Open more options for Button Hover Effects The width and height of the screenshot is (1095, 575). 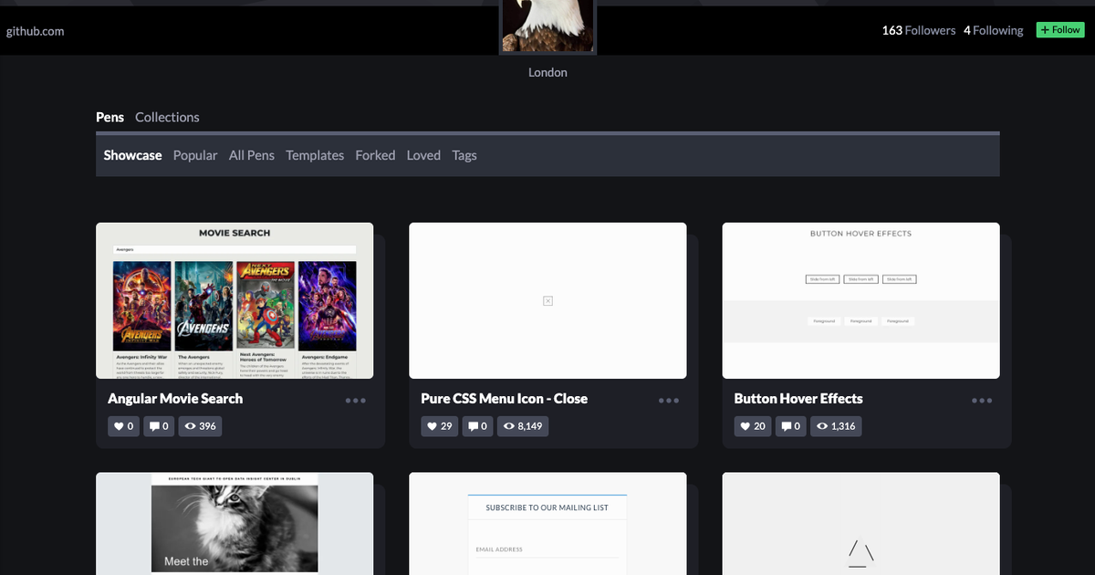[982, 401]
